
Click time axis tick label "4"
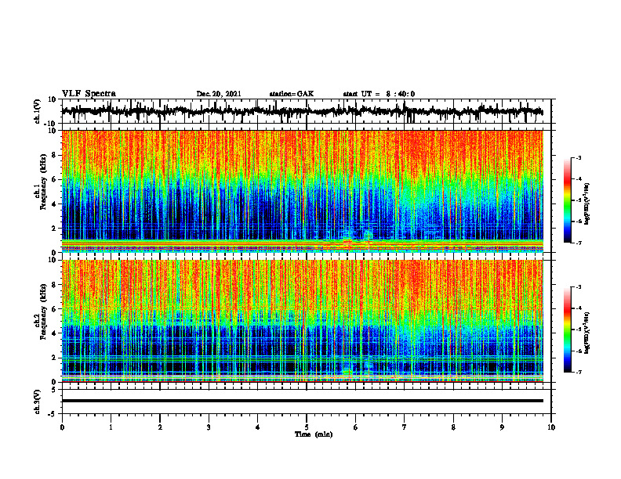click(x=258, y=427)
